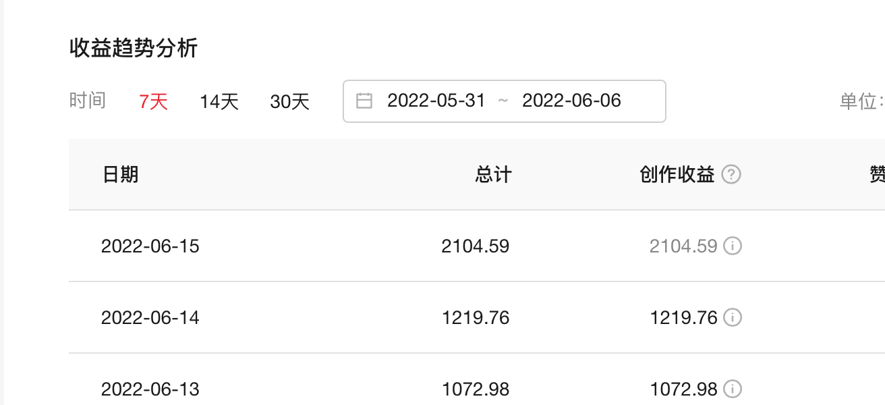Click info icon next to 2104.59

click(734, 246)
